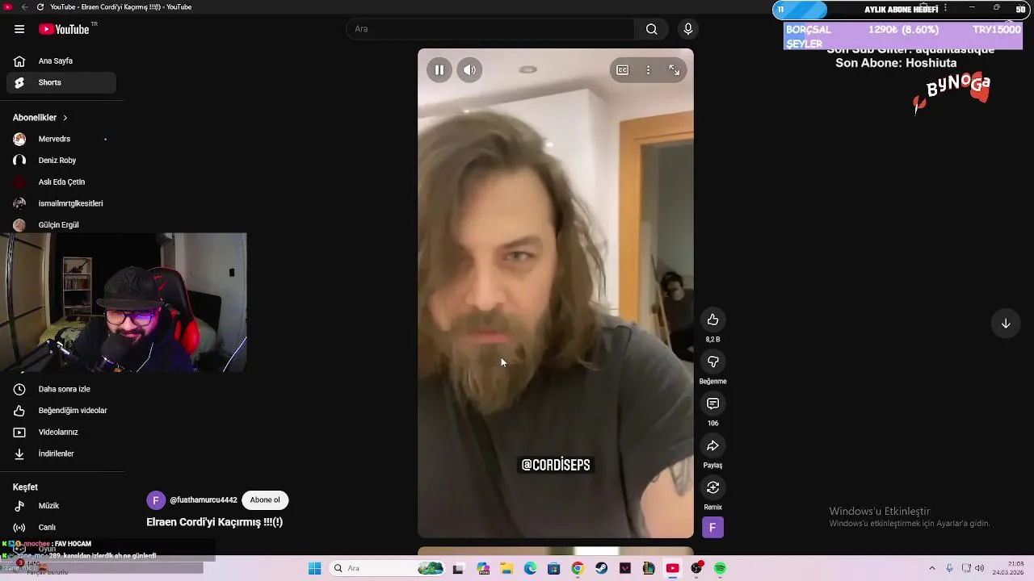This screenshot has width=1034, height=581.
Task: Launch Microsoft Edge from the taskbar
Action: pyautogui.click(x=530, y=569)
